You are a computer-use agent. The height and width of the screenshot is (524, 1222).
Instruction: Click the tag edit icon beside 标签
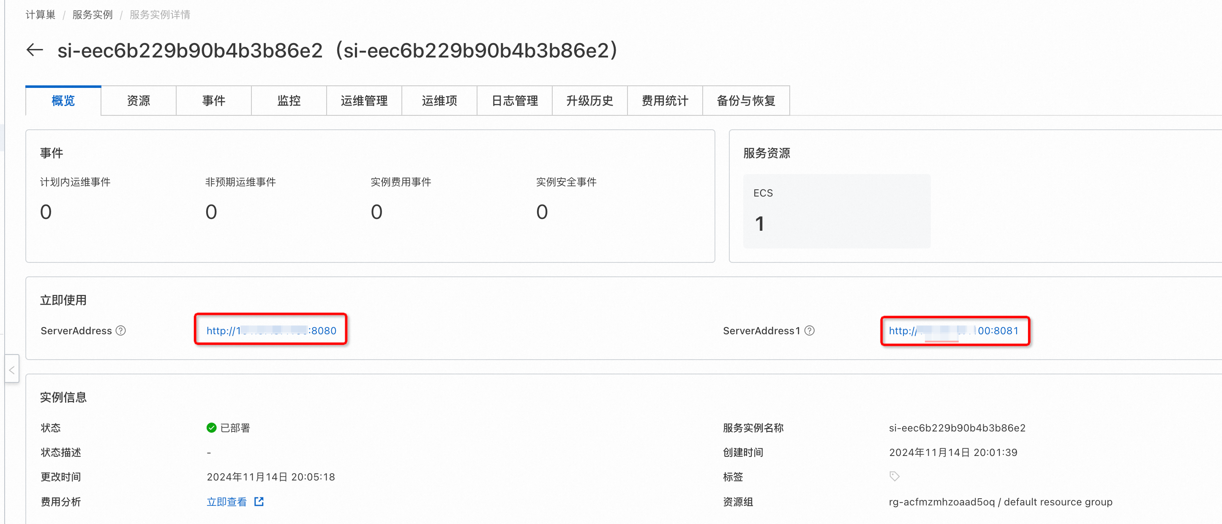[894, 476]
